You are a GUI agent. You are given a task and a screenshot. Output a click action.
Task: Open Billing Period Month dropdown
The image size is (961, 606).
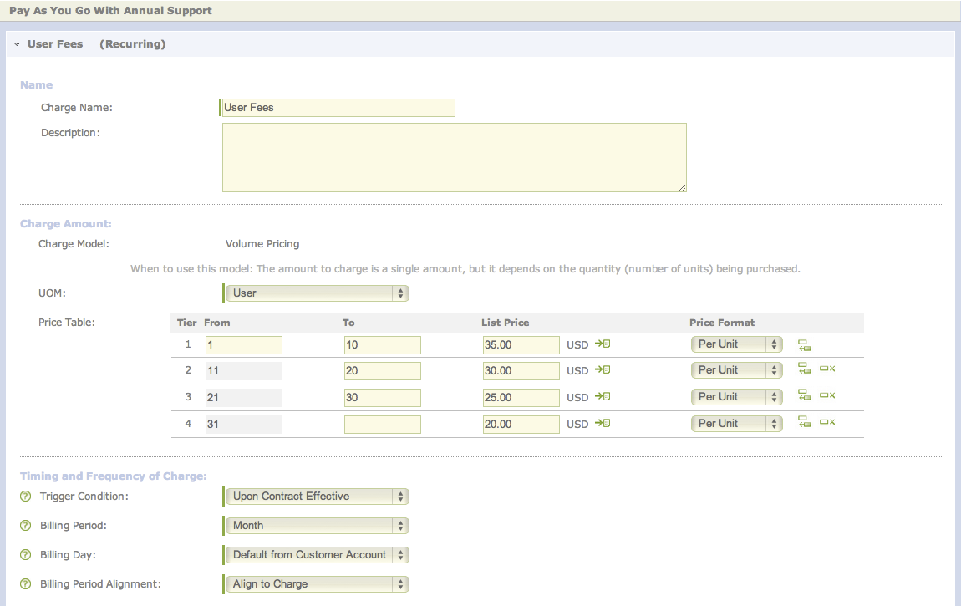[317, 526]
